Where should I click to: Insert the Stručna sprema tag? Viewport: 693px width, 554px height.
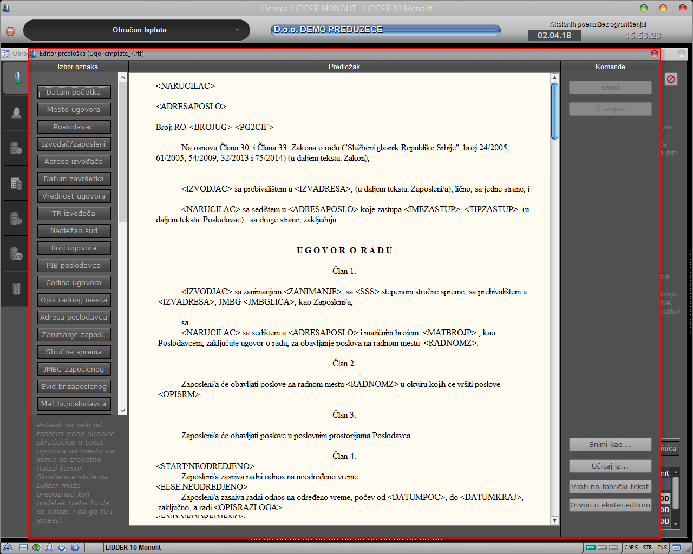(74, 352)
